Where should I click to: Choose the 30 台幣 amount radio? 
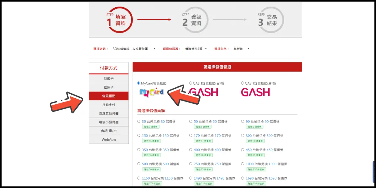coord(139,121)
